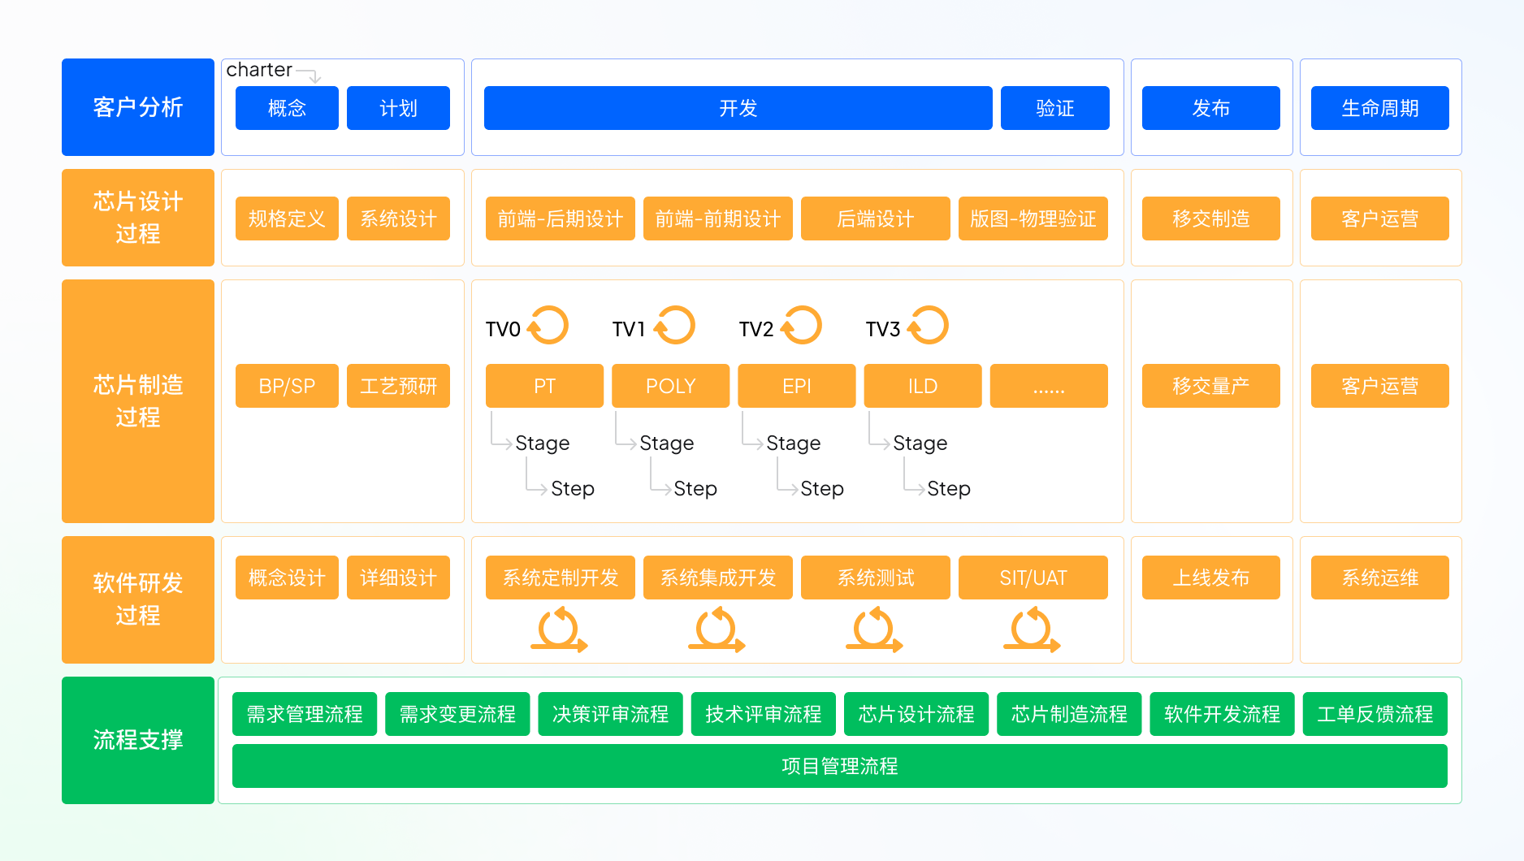Select the PT process block
Image resolution: width=1524 pixels, height=861 pixels.
(x=544, y=386)
